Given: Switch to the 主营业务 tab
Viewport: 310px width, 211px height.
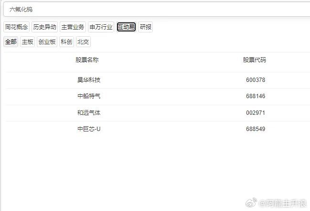Looking at the screenshot, I should tap(73, 27).
